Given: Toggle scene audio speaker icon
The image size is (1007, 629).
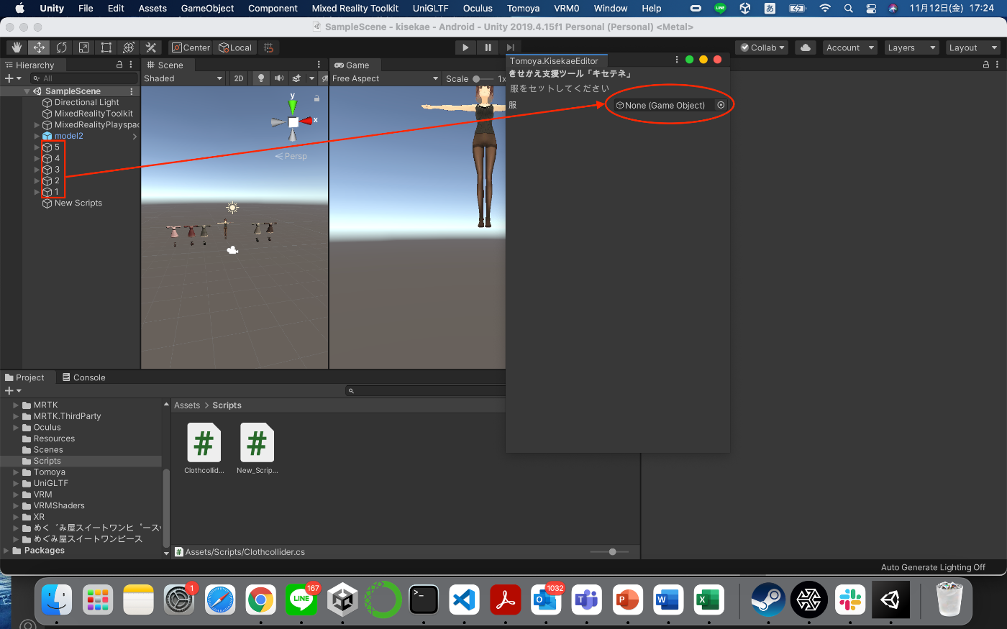Looking at the screenshot, I should (x=279, y=78).
